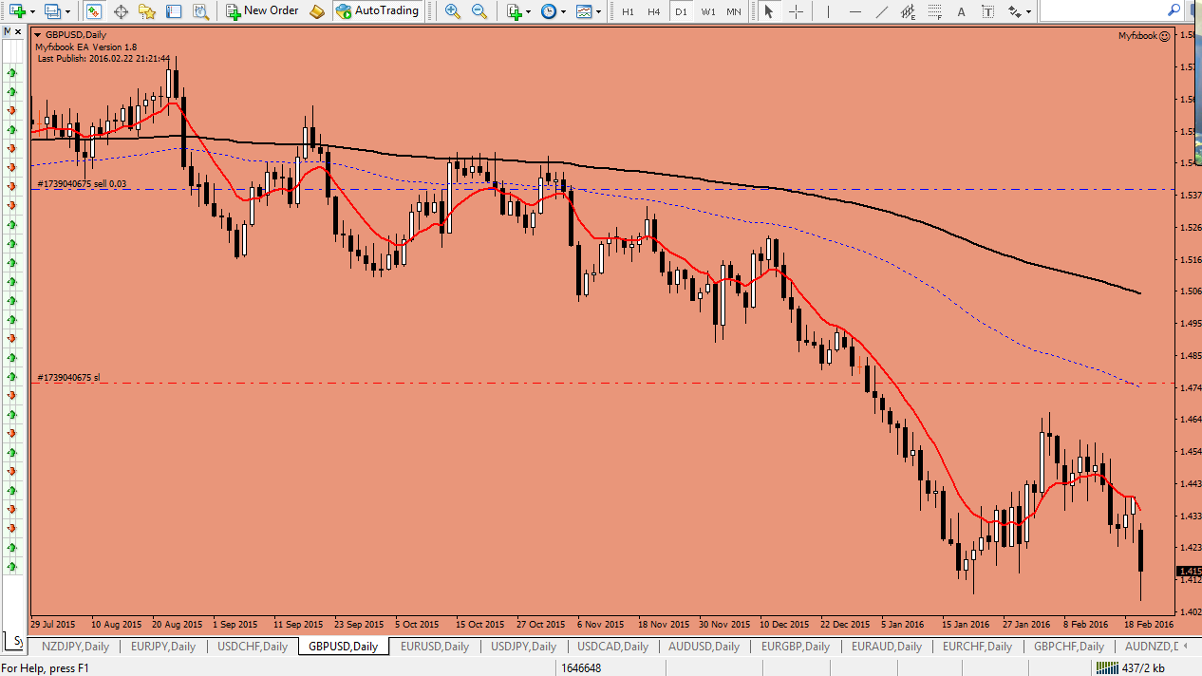Viewport: 1202px width, 676px height.
Task: Switch to the EURUSD,Daily chart tab
Action: pos(434,647)
